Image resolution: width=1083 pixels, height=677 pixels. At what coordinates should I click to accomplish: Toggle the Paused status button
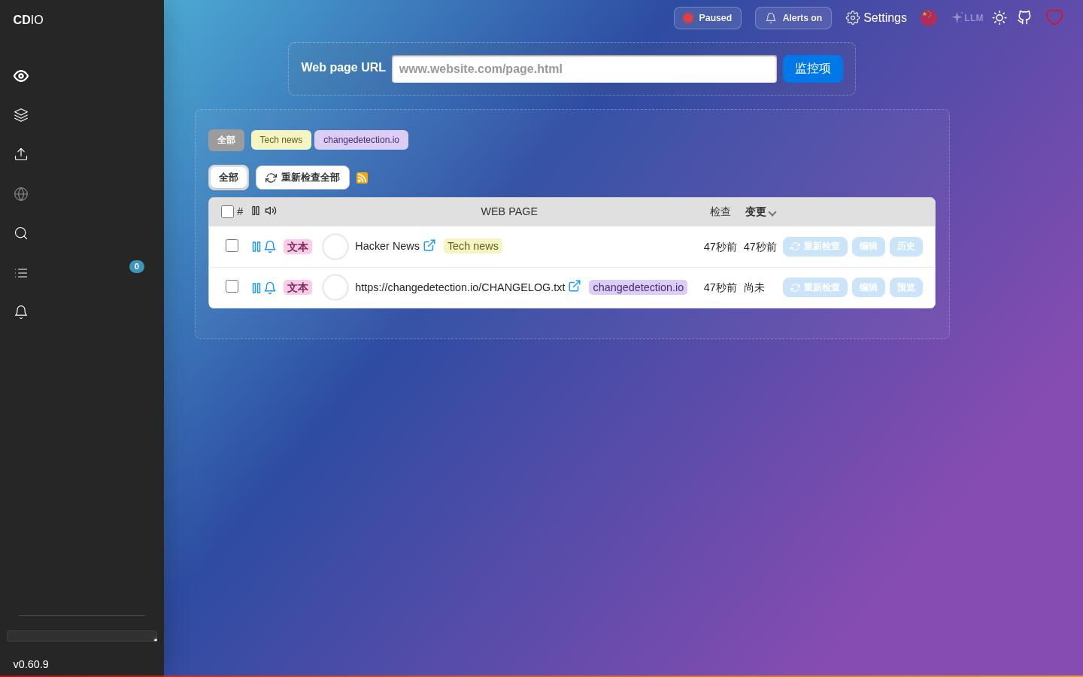click(708, 18)
